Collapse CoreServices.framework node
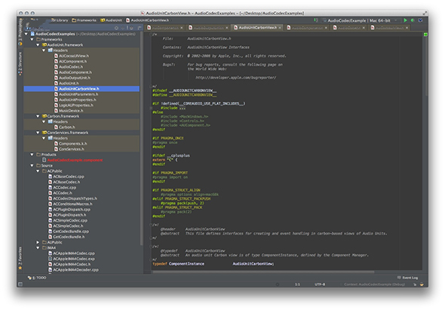Image resolution: width=445 pixels, height=310 pixels. point(38,133)
